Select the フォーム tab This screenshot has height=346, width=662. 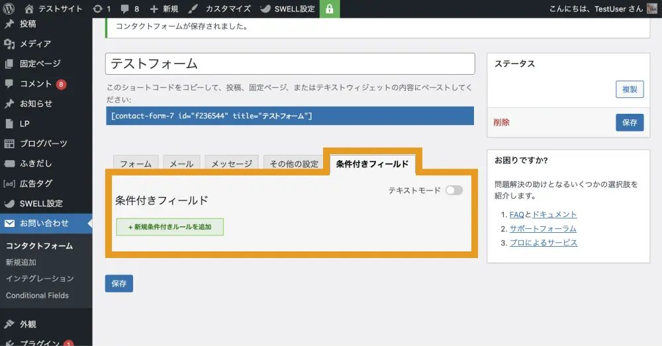tap(136, 164)
